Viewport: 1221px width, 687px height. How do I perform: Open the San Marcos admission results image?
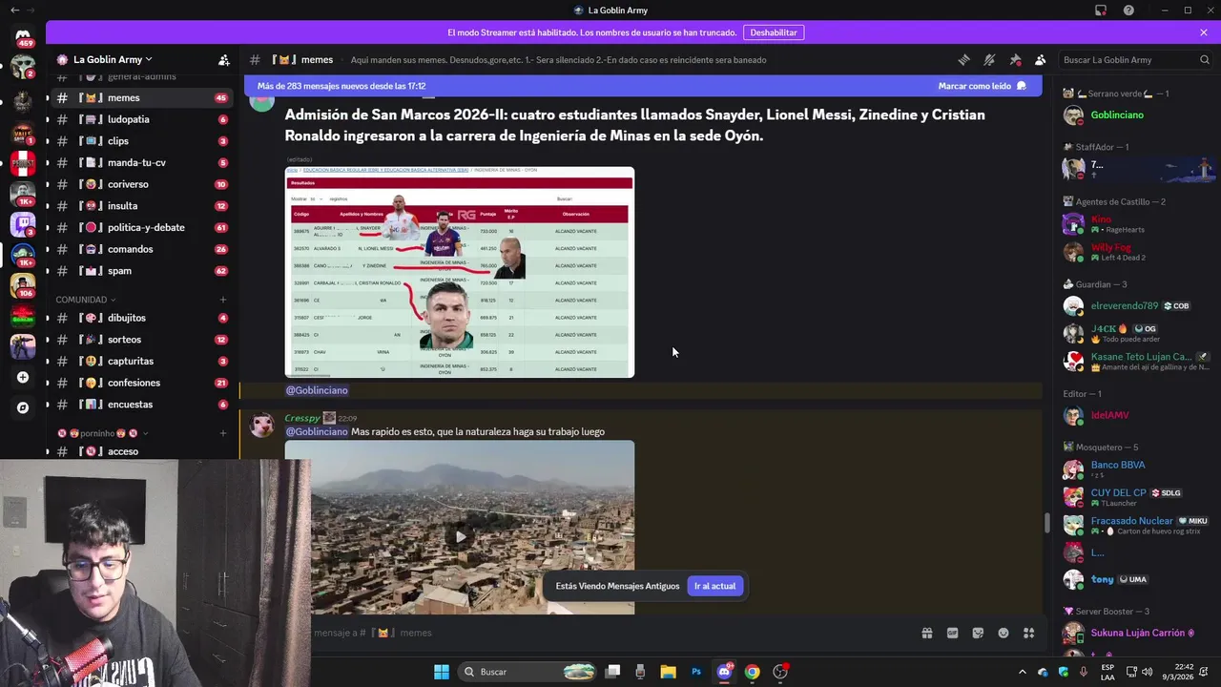click(460, 272)
